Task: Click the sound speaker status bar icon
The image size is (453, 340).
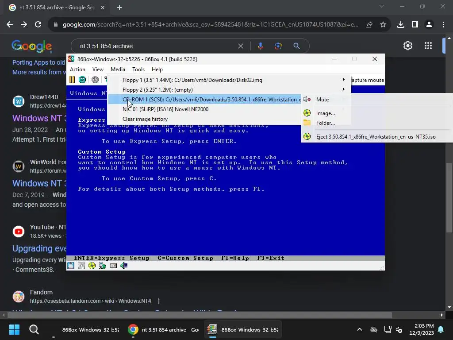Action: (x=124, y=266)
